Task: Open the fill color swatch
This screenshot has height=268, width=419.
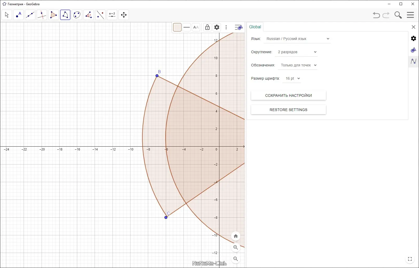Action: (177, 27)
